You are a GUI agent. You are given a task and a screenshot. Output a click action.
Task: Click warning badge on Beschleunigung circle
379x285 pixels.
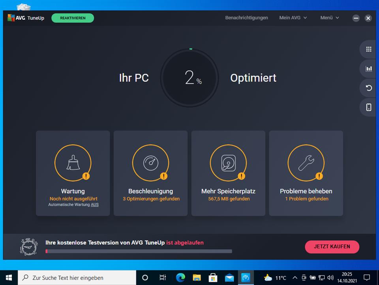(x=163, y=176)
